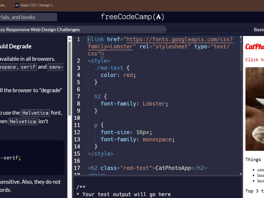Screen dimensions: 264x198
Task: Click the .red-text selector in the editor
Action: point(109,68)
